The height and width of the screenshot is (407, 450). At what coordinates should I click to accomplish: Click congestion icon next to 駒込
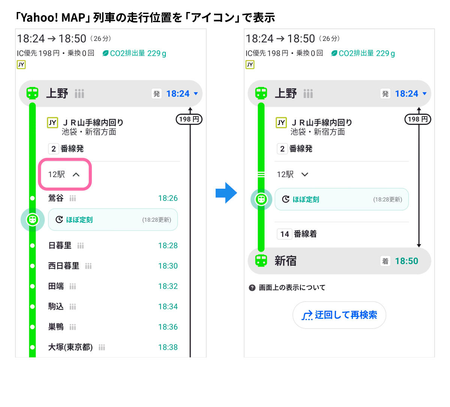pos(73,307)
